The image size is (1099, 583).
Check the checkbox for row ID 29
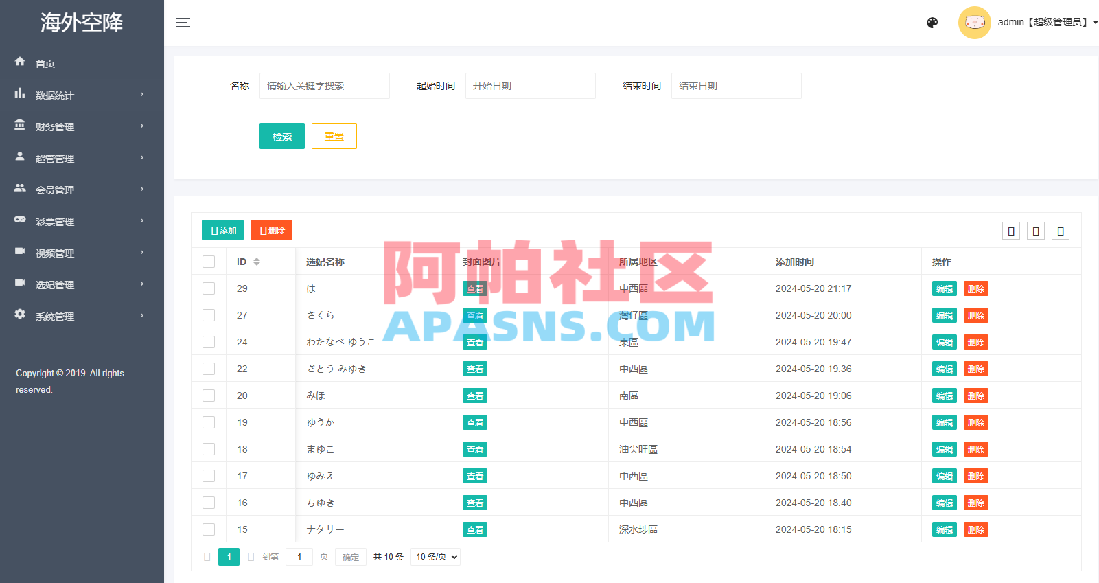[x=209, y=288]
